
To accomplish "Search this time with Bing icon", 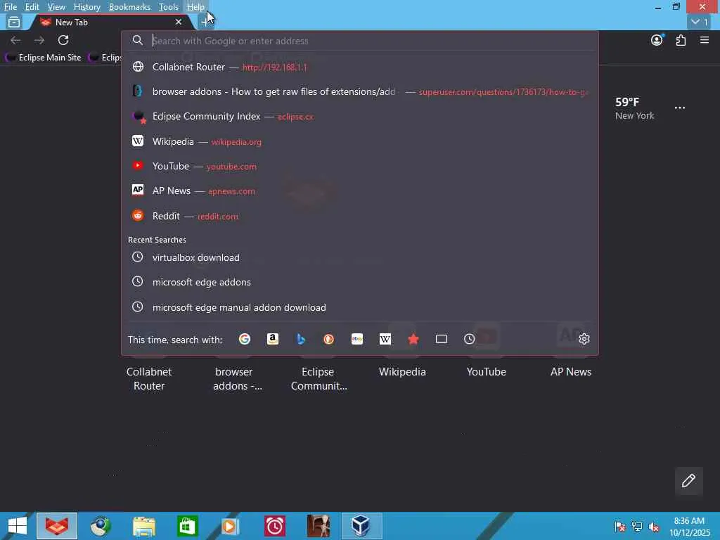I will 301,340.
